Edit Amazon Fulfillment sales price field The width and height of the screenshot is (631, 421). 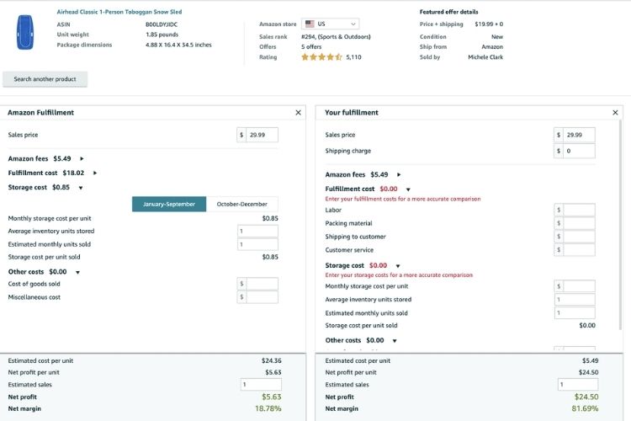(257, 135)
